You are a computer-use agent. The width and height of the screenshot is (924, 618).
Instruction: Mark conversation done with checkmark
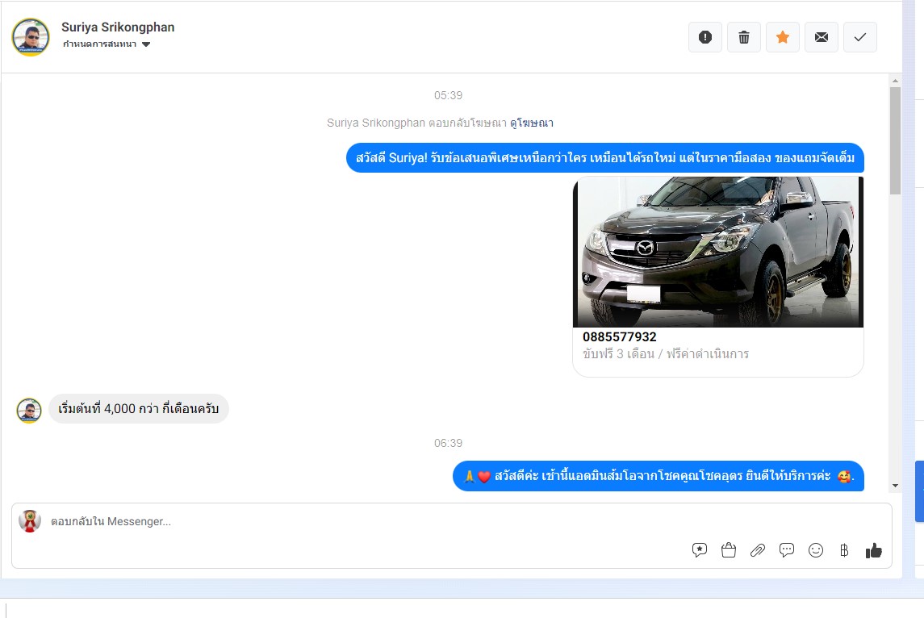[860, 37]
